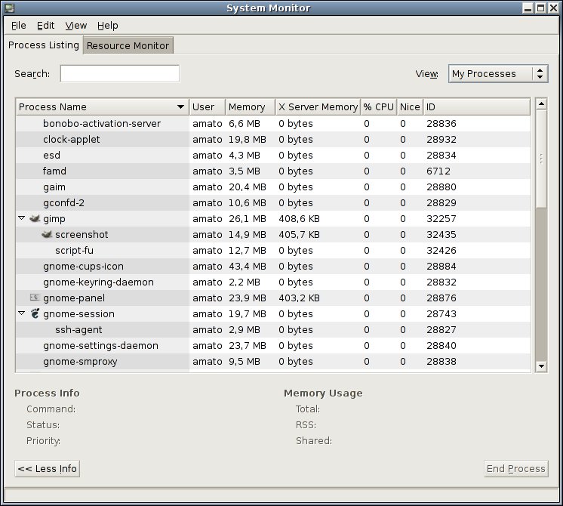
Task: Select the gnome-settings-daemon process
Action: coord(273,345)
